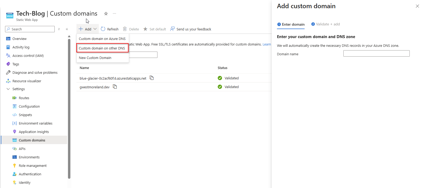Open APIs under Settings

22,149
